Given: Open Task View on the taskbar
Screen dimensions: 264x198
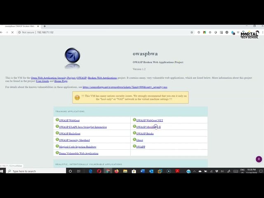Looking at the screenshot, I should click(x=79, y=171).
